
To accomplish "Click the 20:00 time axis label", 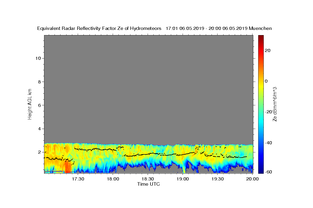I will pyautogui.click(x=252, y=179).
